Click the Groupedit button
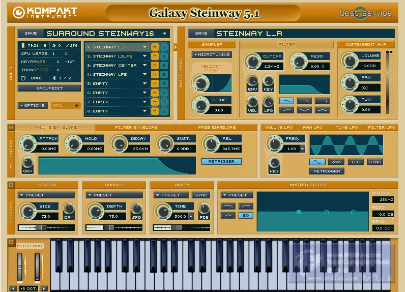The height and width of the screenshot is (292, 405). click(49, 89)
